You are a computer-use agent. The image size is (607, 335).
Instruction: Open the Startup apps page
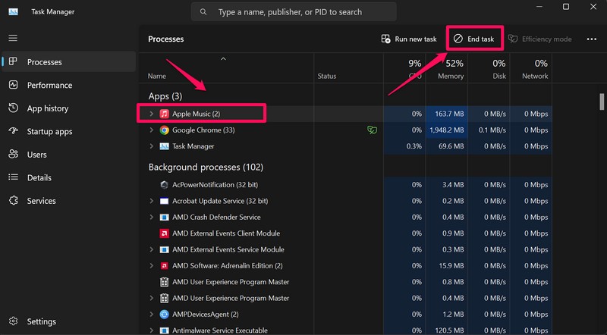point(49,132)
